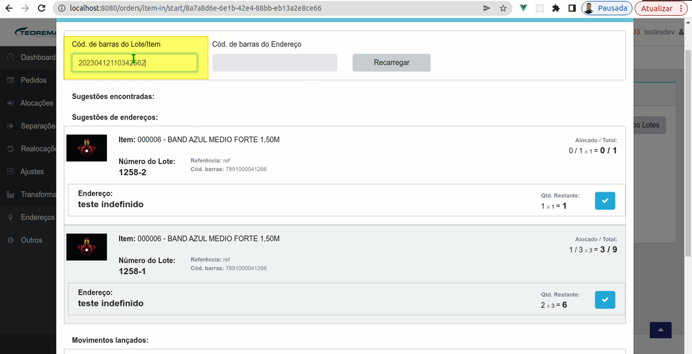
Task: Toggle the browser side panel icon
Action: (572, 8)
